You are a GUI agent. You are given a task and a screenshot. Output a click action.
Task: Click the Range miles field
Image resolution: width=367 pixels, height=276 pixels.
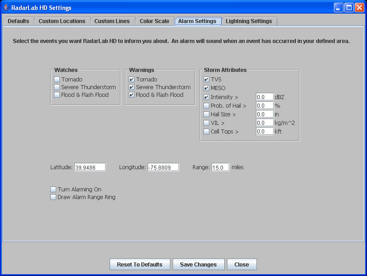click(221, 167)
